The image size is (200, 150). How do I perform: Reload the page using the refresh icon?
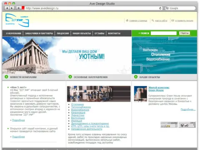click(160, 8)
